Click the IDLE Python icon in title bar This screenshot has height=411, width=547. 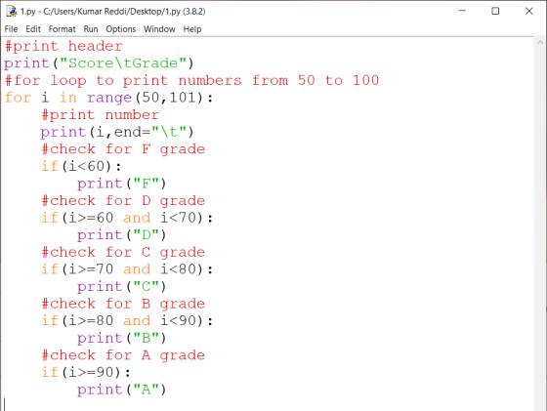12,11
